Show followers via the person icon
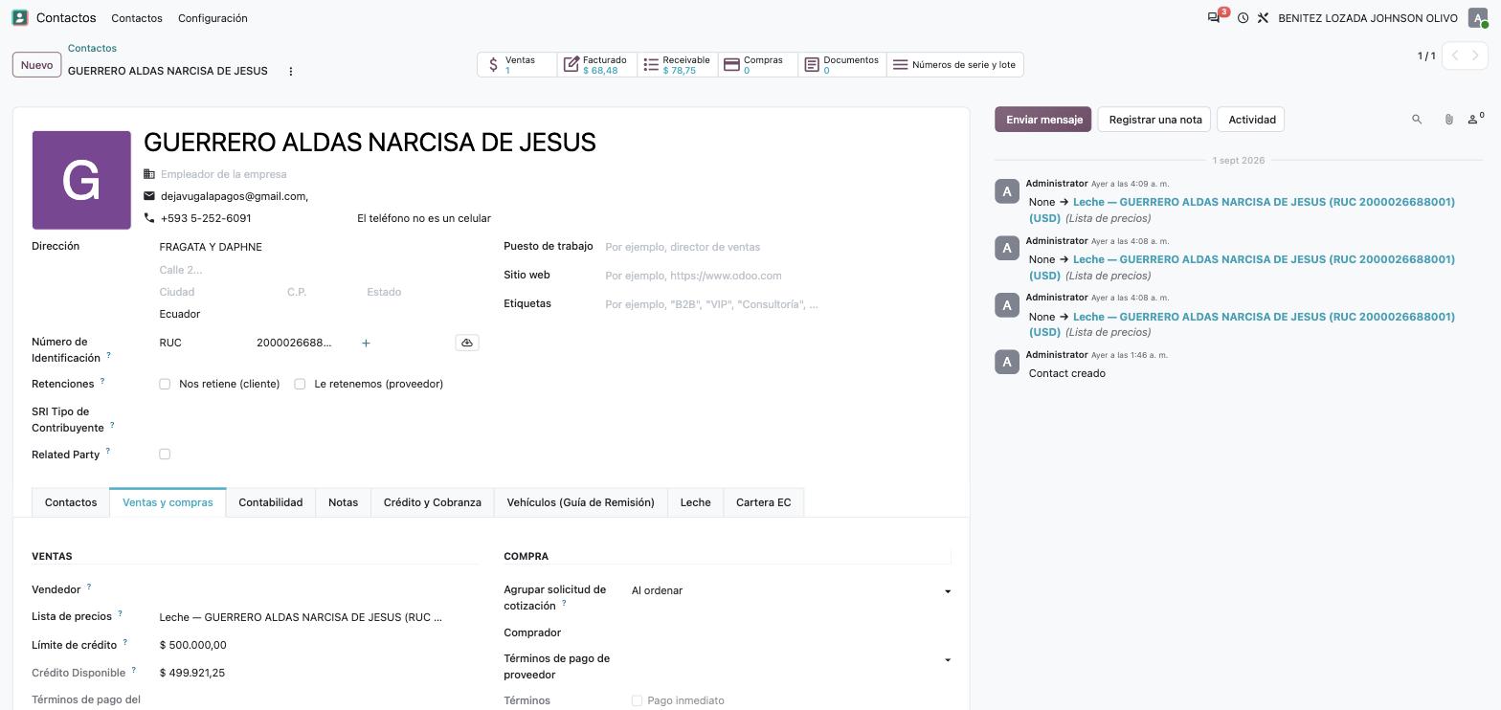 1475,119
